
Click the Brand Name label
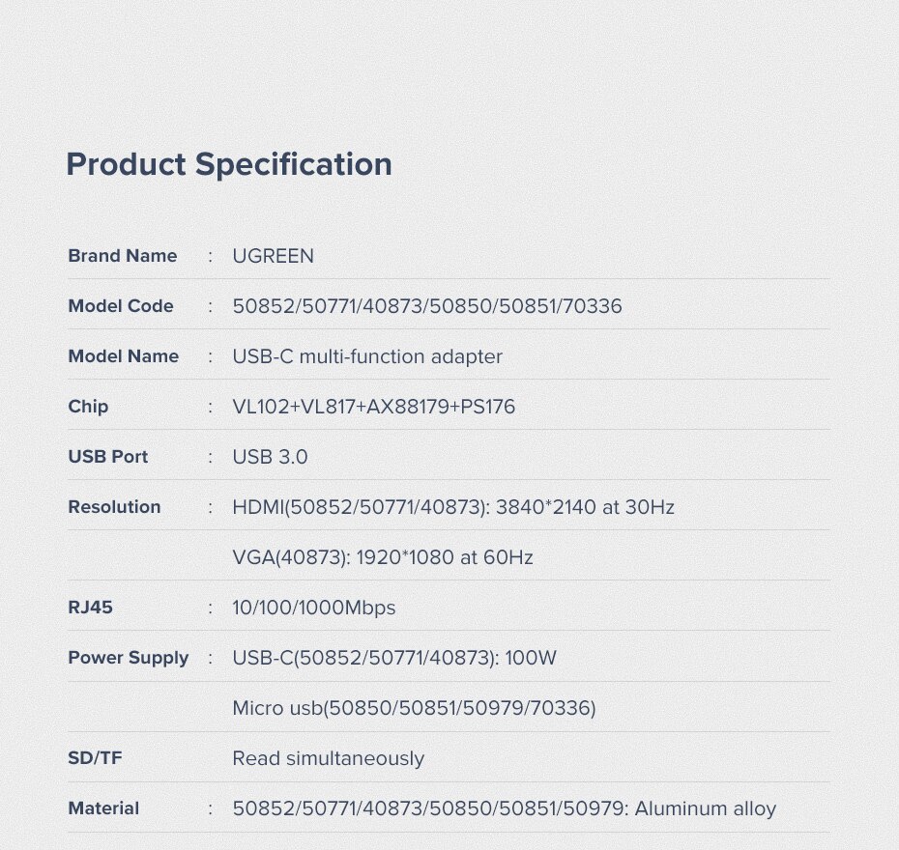[x=123, y=256]
